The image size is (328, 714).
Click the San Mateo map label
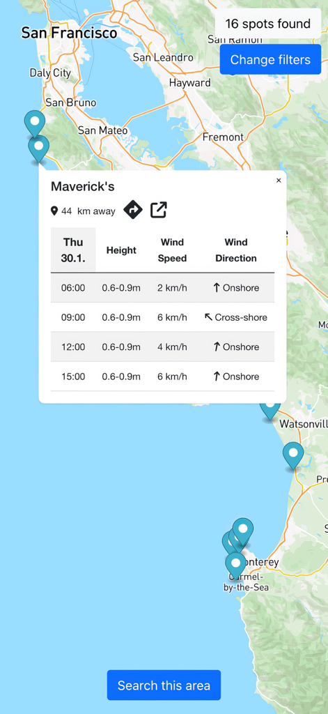(x=103, y=130)
